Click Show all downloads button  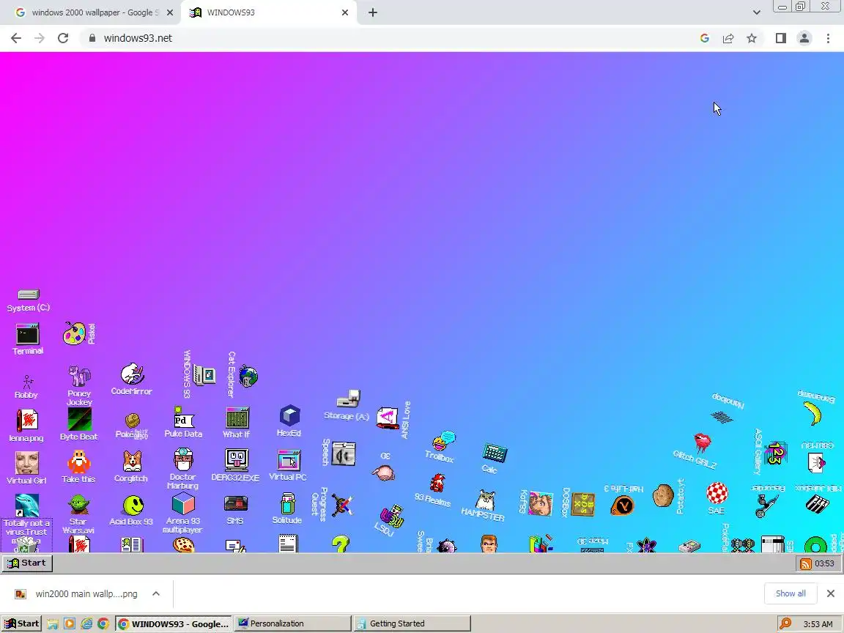(791, 593)
